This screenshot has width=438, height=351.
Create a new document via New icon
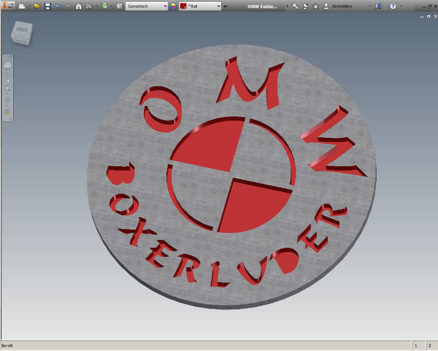pos(22,6)
